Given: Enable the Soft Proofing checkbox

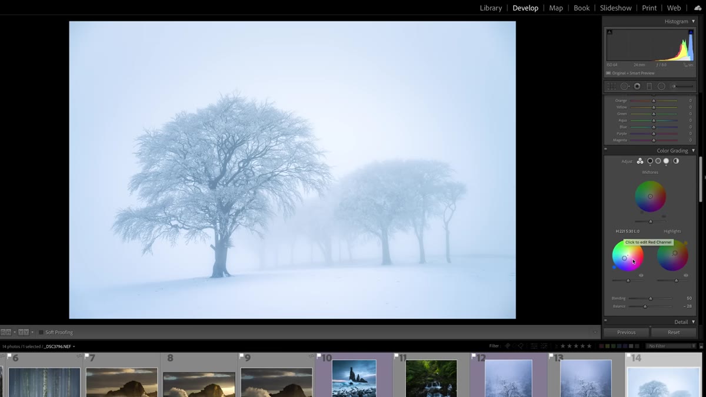Looking at the screenshot, I should (41, 332).
